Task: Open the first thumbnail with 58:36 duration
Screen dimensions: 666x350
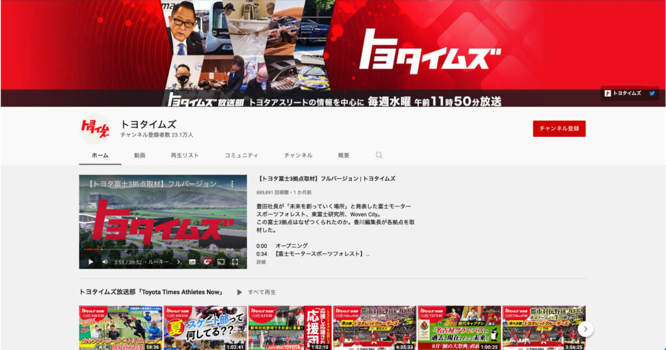Action: pyautogui.click(x=120, y=327)
